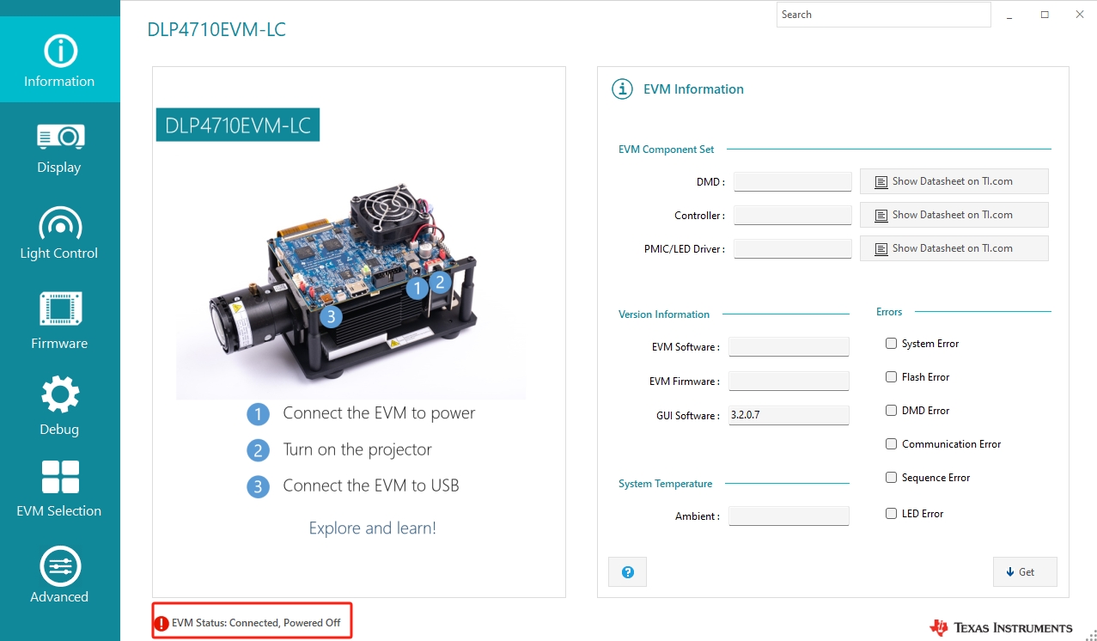This screenshot has width=1097, height=641.
Task: Click 'Connect the EVM to power' text
Action: [x=379, y=413]
